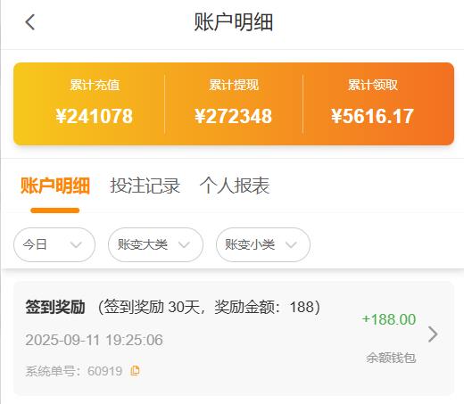
Task: Copy system order number 60919
Action: pos(135,370)
